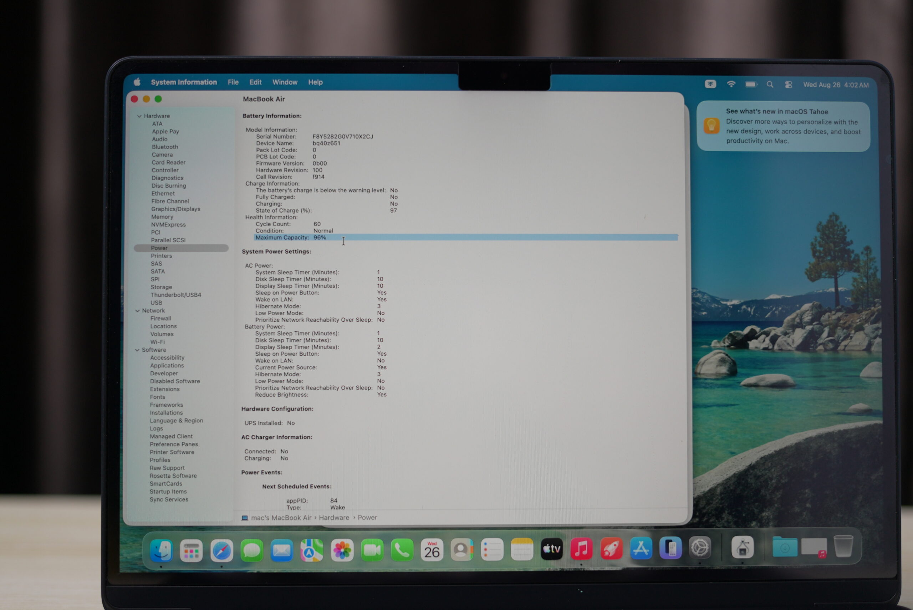This screenshot has width=913, height=610.
Task: Click 'mac's MacBook Air' in path bar
Action: [281, 517]
